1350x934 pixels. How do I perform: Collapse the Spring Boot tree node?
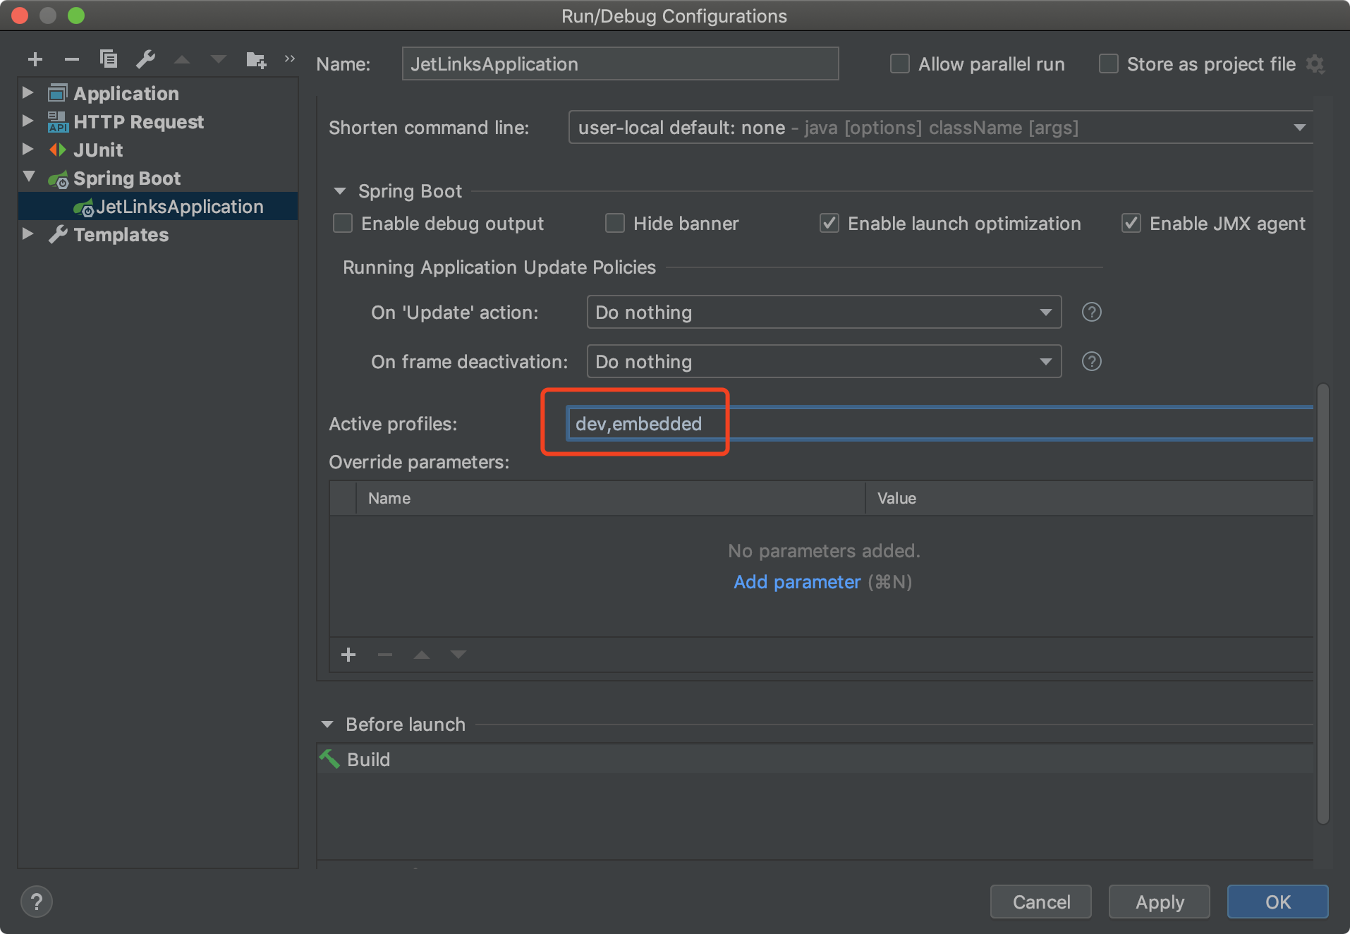point(29,176)
